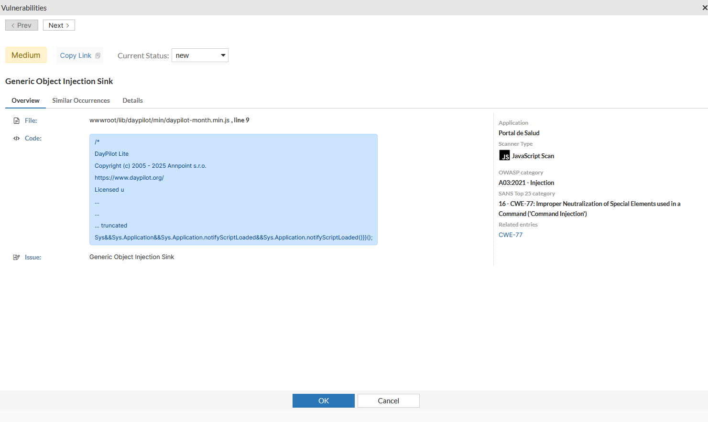Click the Application label in side panel
Image resolution: width=708 pixels, height=422 pixels.
click(513, 123)
